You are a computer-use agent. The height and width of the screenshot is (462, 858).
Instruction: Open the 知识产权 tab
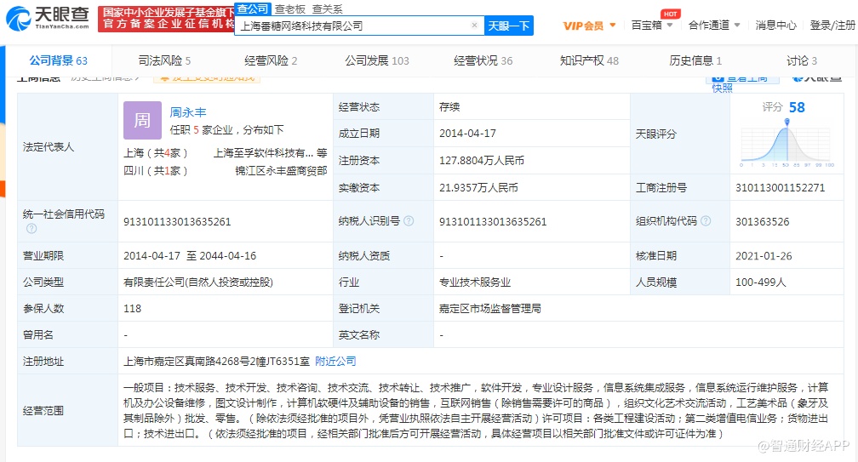coord(589,60)
